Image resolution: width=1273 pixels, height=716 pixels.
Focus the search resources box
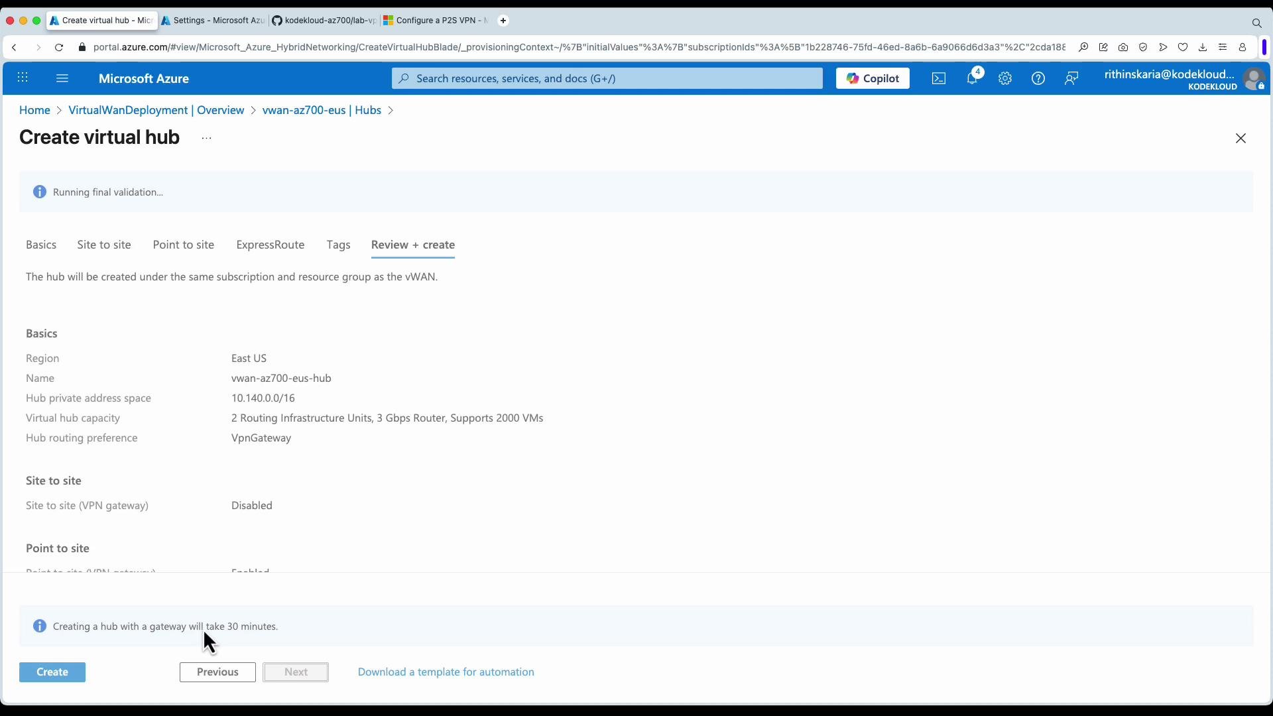click(607, 78)
